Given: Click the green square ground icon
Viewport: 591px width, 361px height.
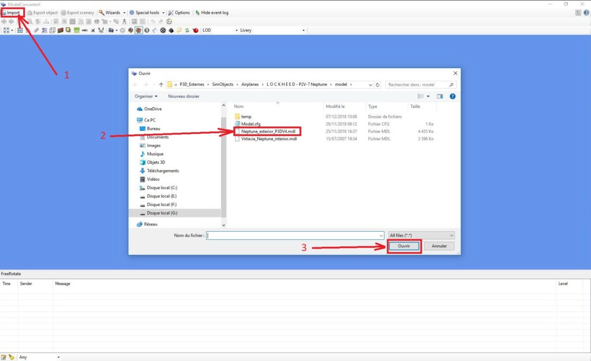Looking at the screenshot, I should (76, 30).
